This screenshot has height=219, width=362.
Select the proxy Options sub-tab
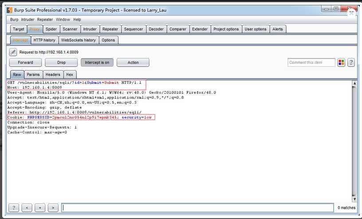coord(108,40)
